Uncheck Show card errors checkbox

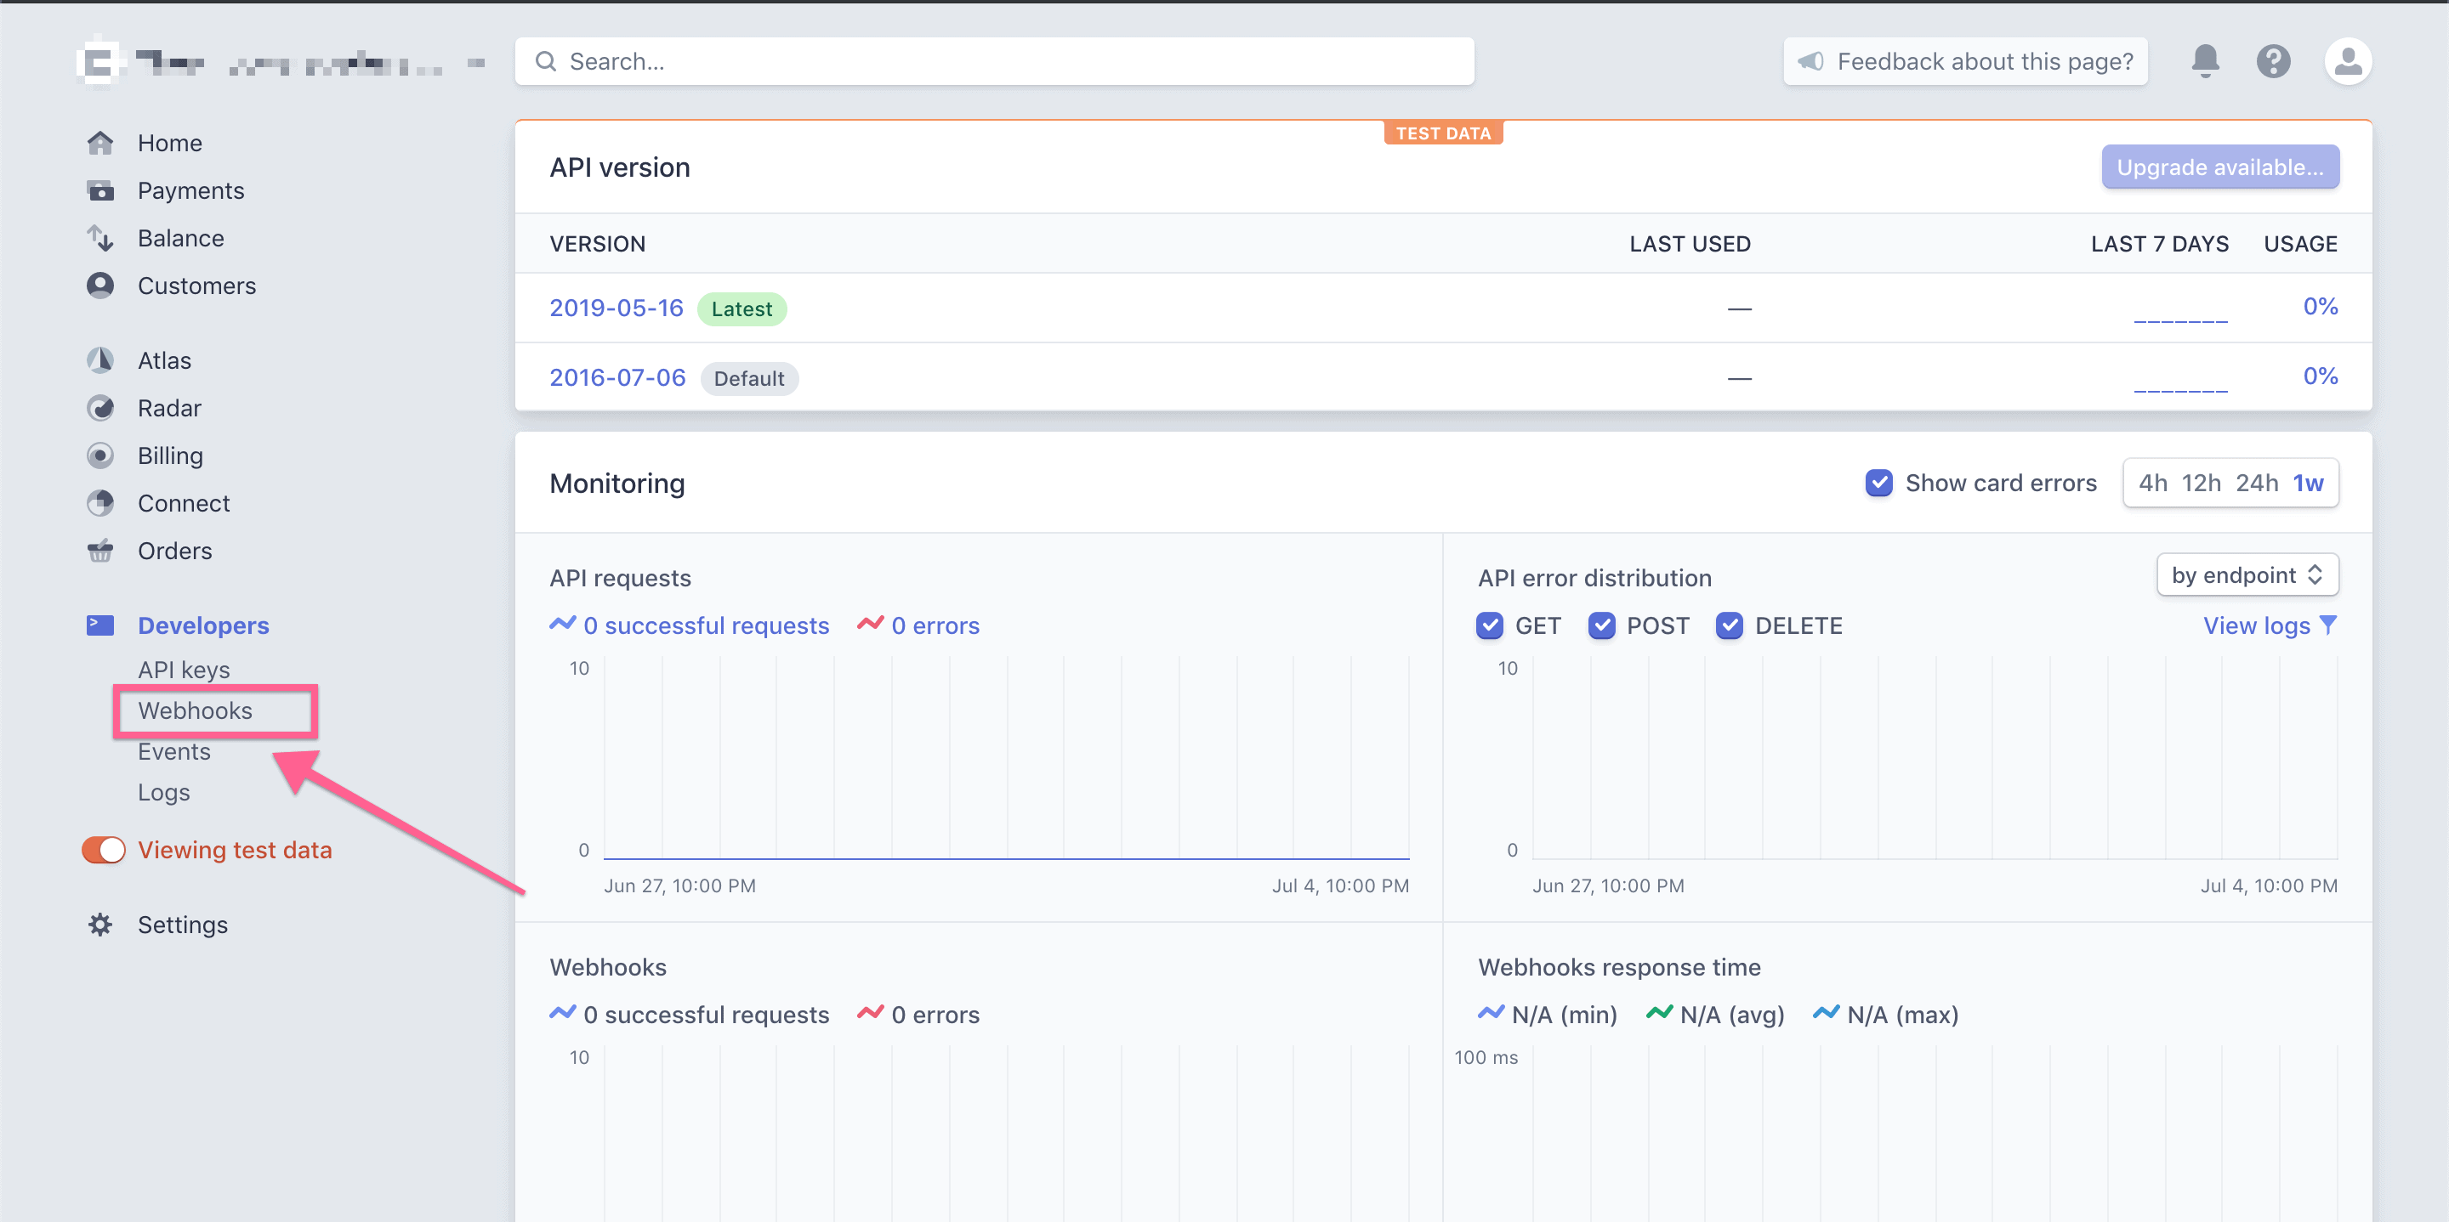[1878, 483]
